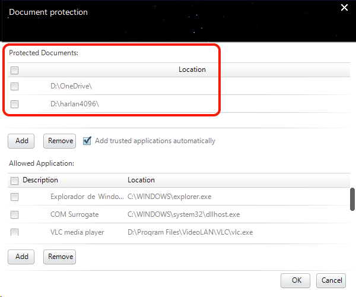Check the Explorador de Windows checkbox
This screenshot has height=297, width=356.
click(15, 197)
